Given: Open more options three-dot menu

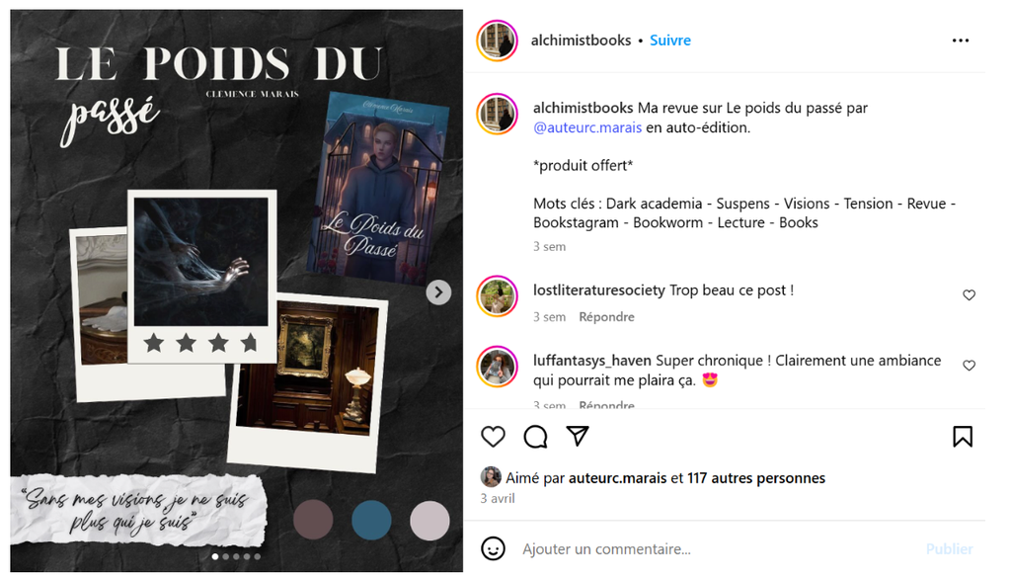Looking at the screenshot, I should tap(961, 41).
